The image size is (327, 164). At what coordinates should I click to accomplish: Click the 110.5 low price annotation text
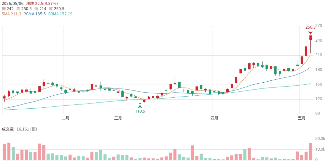click(x=140, y=111)
